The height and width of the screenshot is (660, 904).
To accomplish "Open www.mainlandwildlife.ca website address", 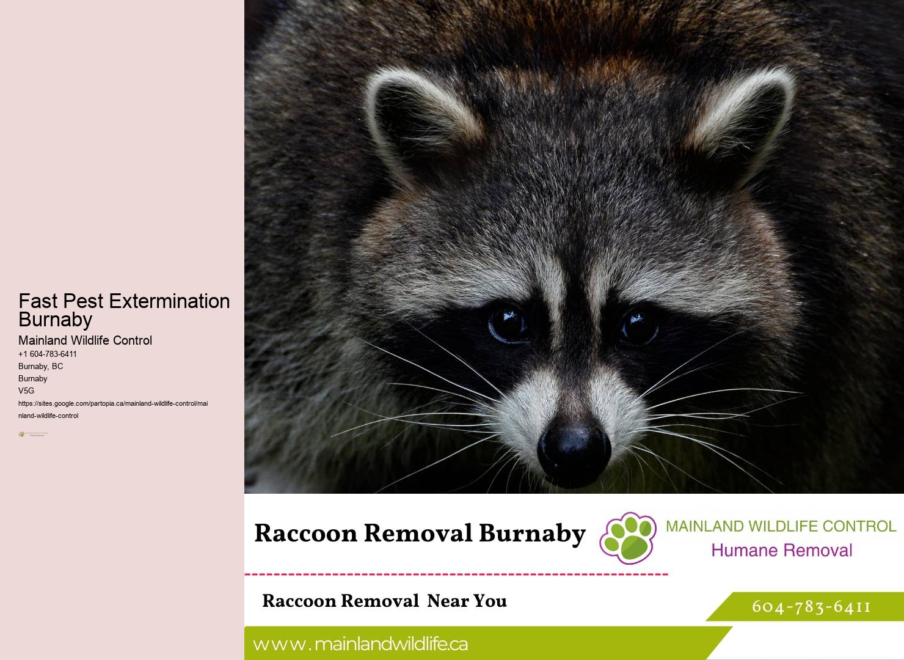I will click(x=360, y=644).
